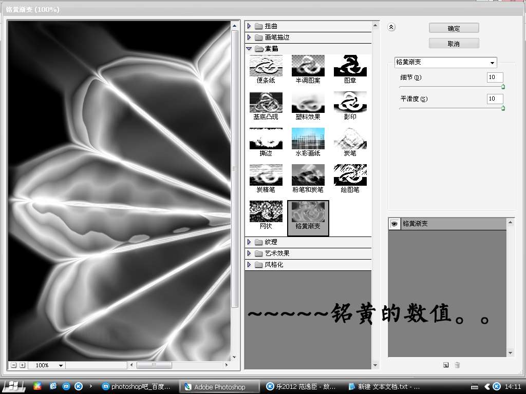Select the 水彩画纸 filter thumbnail
The image size is (526, 394).
click(x=308, y=139)
